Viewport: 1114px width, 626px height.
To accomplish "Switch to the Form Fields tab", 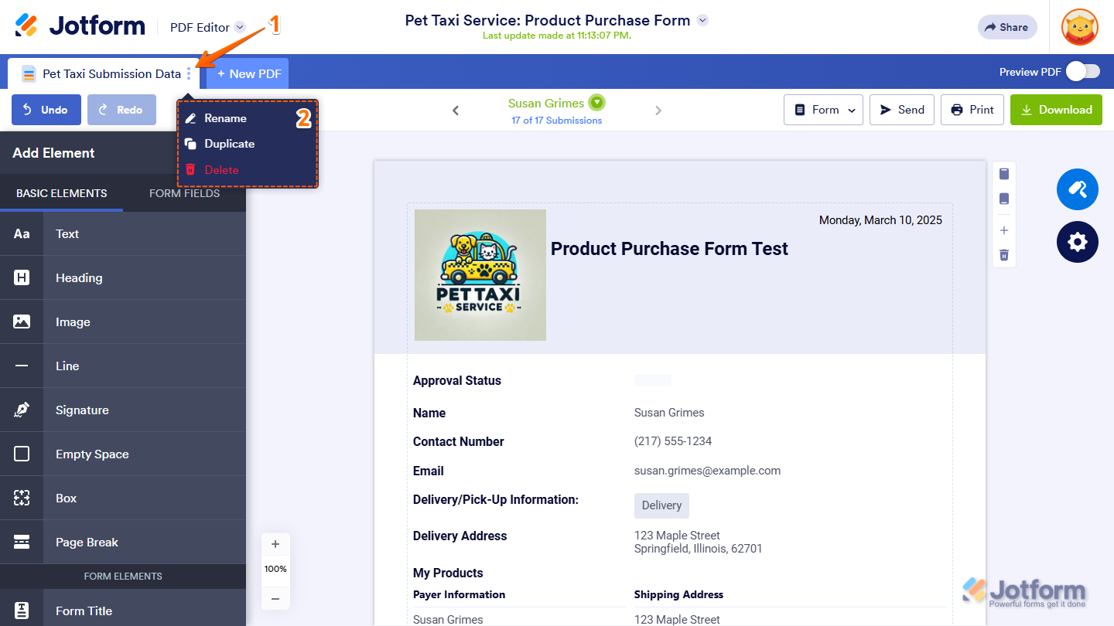I will tap(184, 193).
